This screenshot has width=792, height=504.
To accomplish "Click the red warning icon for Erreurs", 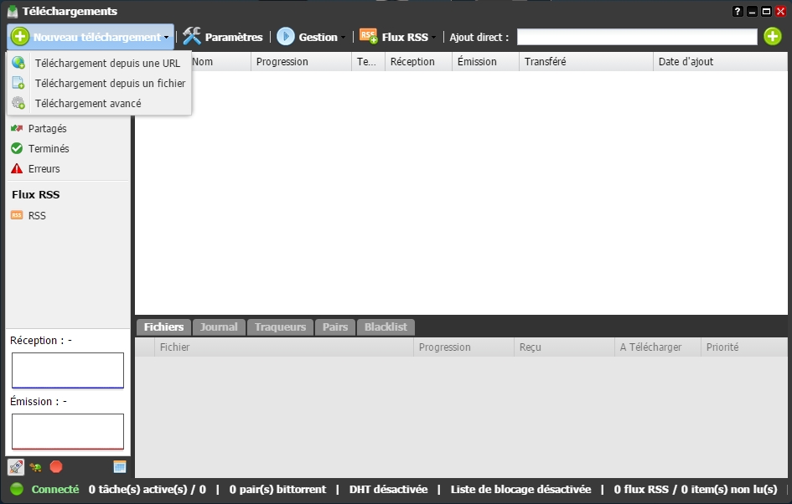I will point(17,168).
